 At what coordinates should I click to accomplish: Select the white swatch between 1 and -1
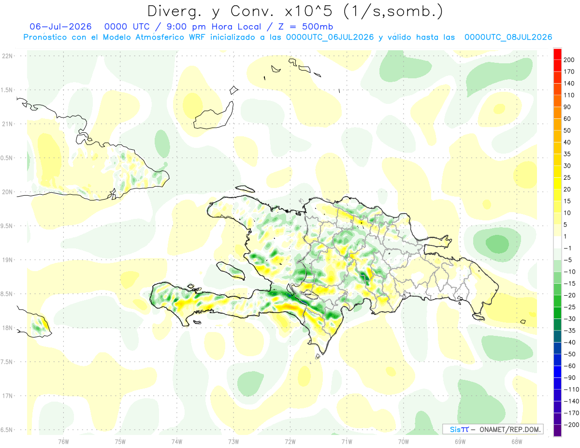(558, 242)
